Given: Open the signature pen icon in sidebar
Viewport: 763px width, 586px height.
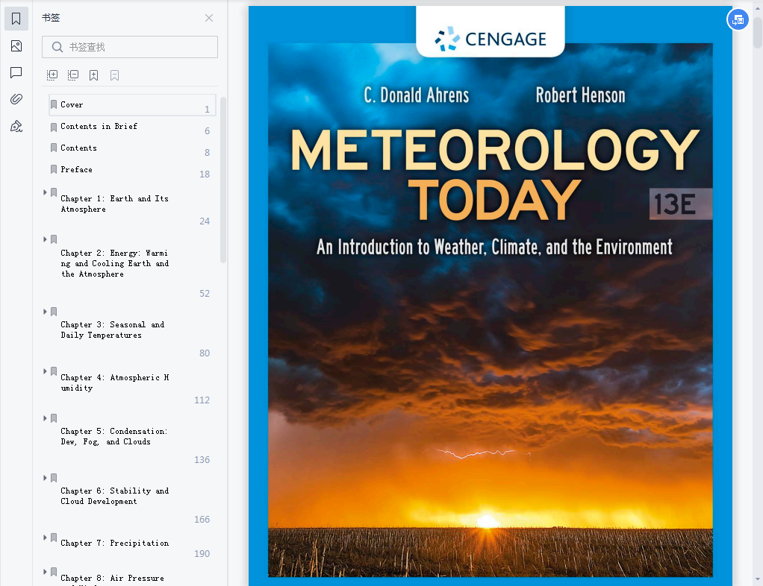Looking at the screenshot, I should pyautogui.click(x=16, y=126).
